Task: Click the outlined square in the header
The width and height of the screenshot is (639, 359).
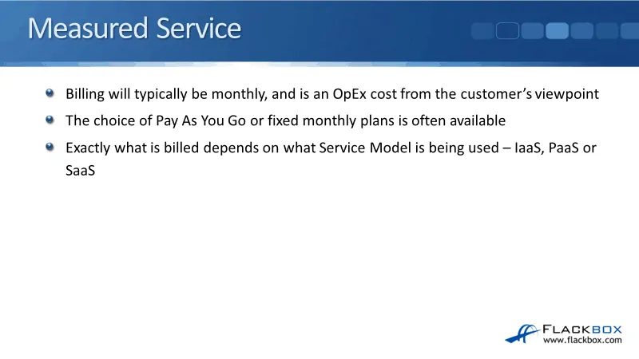Action: (507, 31)
